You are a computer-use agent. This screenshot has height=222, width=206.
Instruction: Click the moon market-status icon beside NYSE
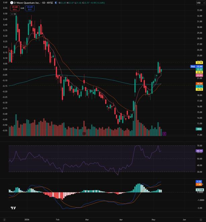click(56, 3)
